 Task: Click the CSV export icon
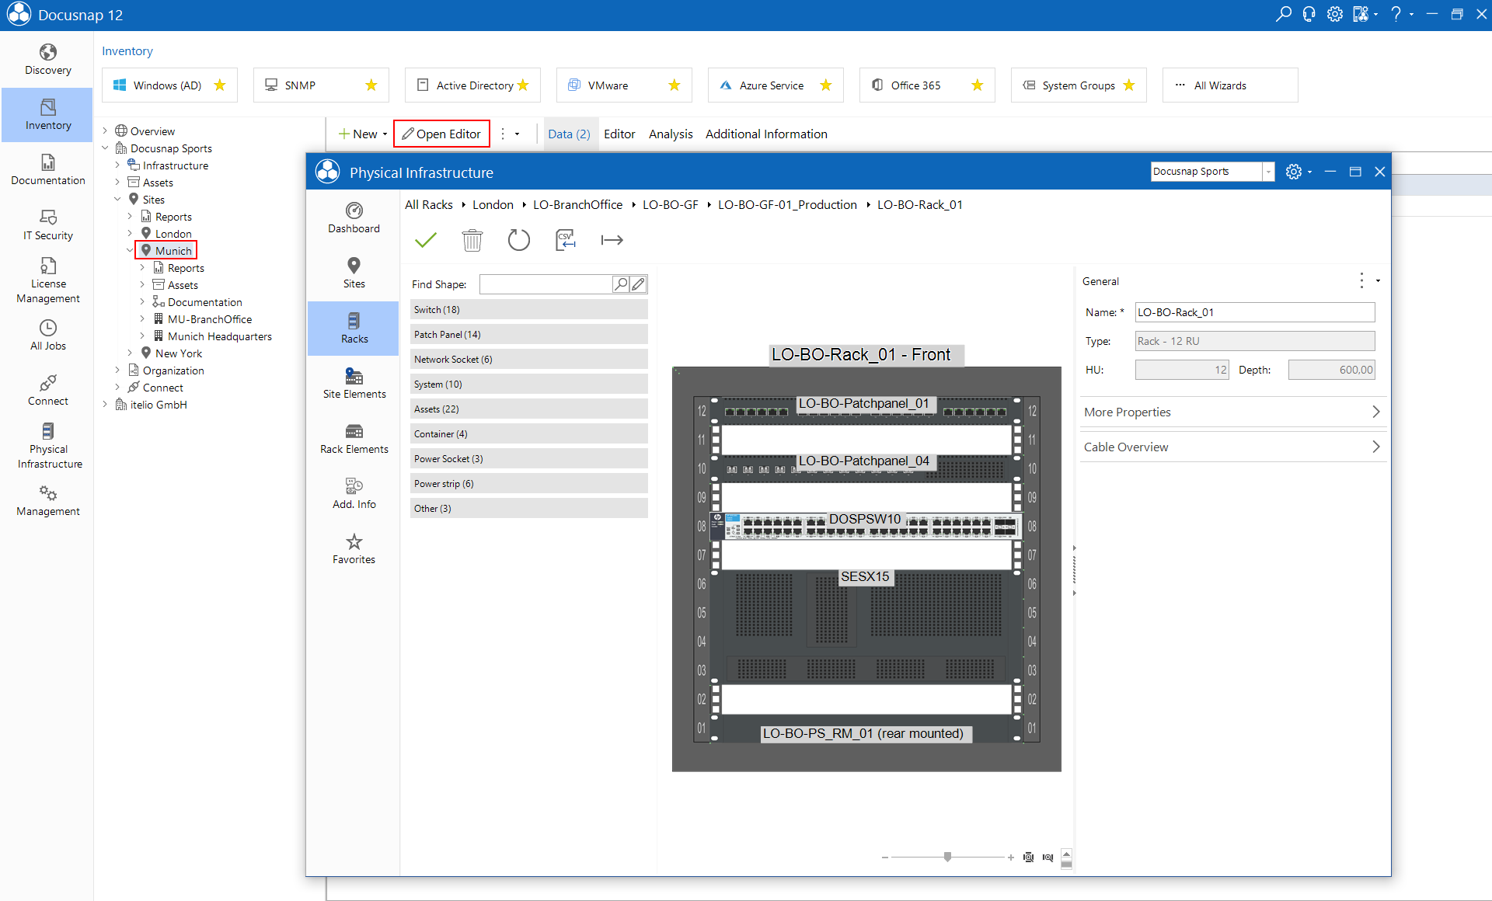tap(565, 240)
